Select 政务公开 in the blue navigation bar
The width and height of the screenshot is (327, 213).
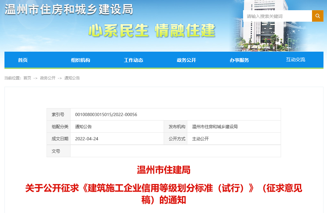tap(186, 60)
